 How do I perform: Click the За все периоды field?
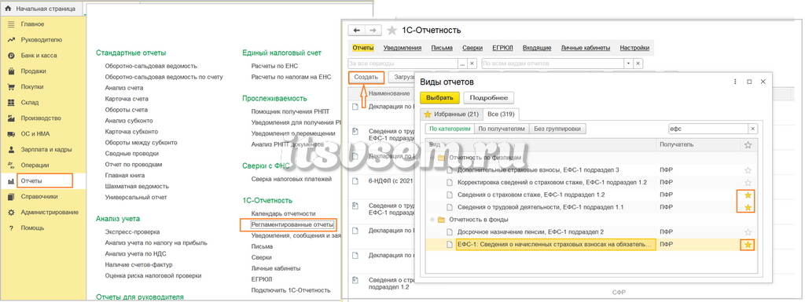pyautogui.click(x=402, y=64)
